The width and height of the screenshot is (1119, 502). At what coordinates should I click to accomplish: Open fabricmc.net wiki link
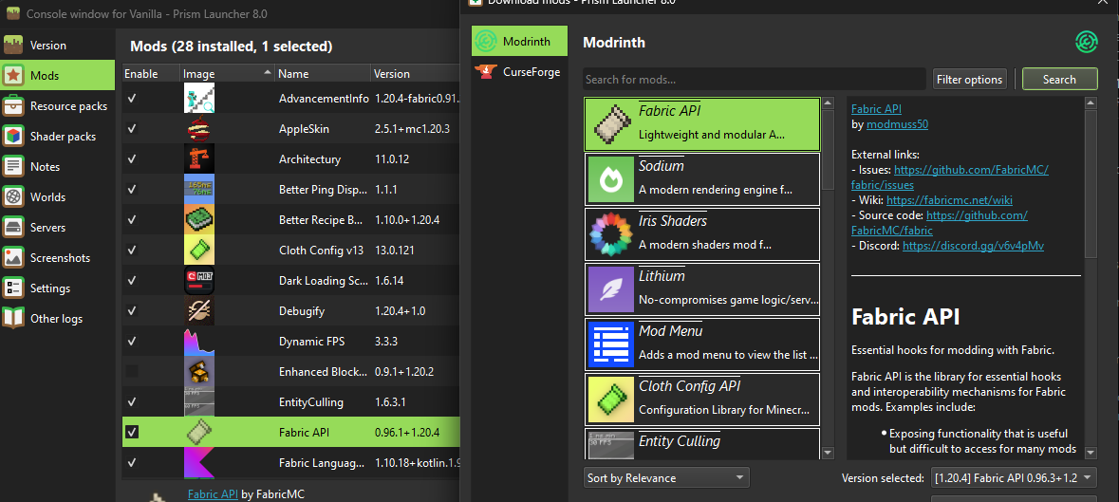point(949,199)
